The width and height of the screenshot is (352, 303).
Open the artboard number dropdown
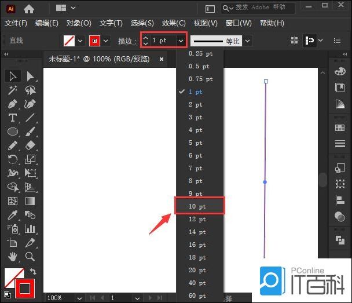point(138,298)
